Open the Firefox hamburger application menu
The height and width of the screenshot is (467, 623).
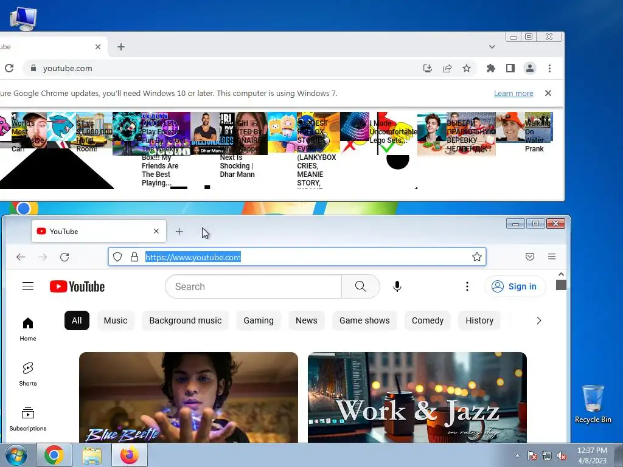(x=551, y=257)
